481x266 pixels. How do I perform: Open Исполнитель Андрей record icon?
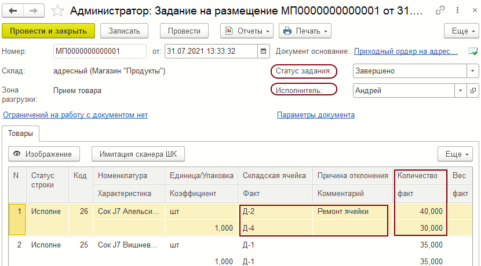pos(473,91)
